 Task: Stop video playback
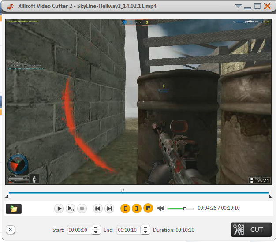pos(82,208)
